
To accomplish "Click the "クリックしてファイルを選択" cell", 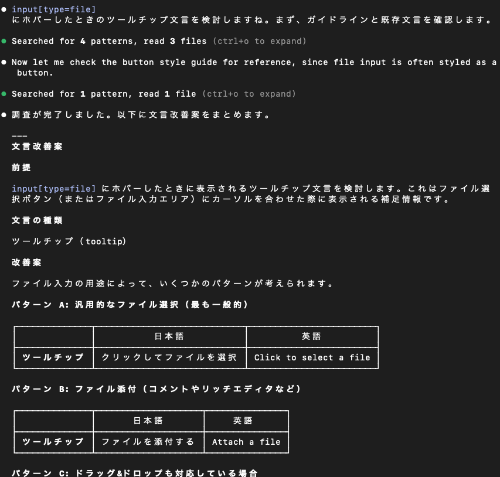I will tap(169, 357).
